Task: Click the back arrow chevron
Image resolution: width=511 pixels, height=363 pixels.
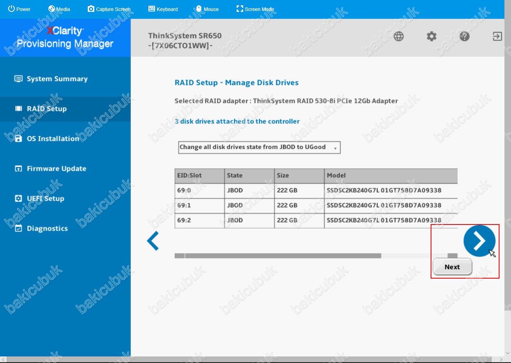Action: (x=153, y=241)
